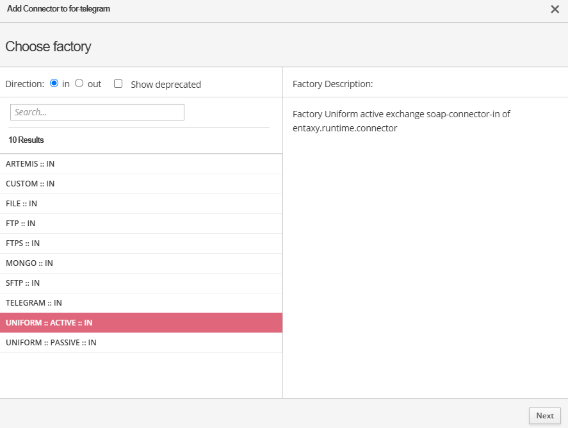The image size is (568, 428).
Task: Click the factory Search input field
Action: coord(97,112)
